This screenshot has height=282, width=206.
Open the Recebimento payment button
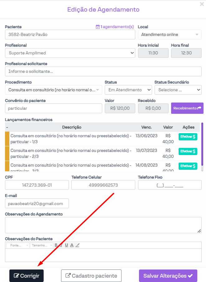pos(187,108)
